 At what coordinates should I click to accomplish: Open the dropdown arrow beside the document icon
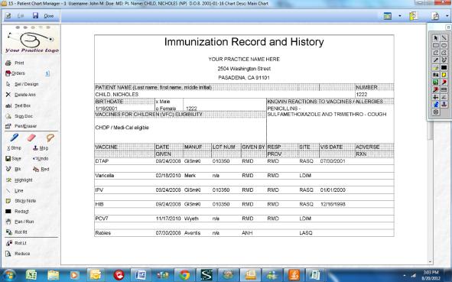447,16
